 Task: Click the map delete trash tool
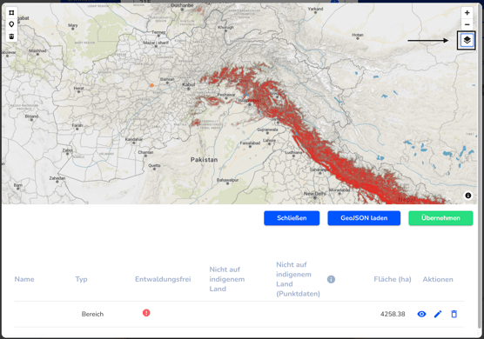click(11, 36)
